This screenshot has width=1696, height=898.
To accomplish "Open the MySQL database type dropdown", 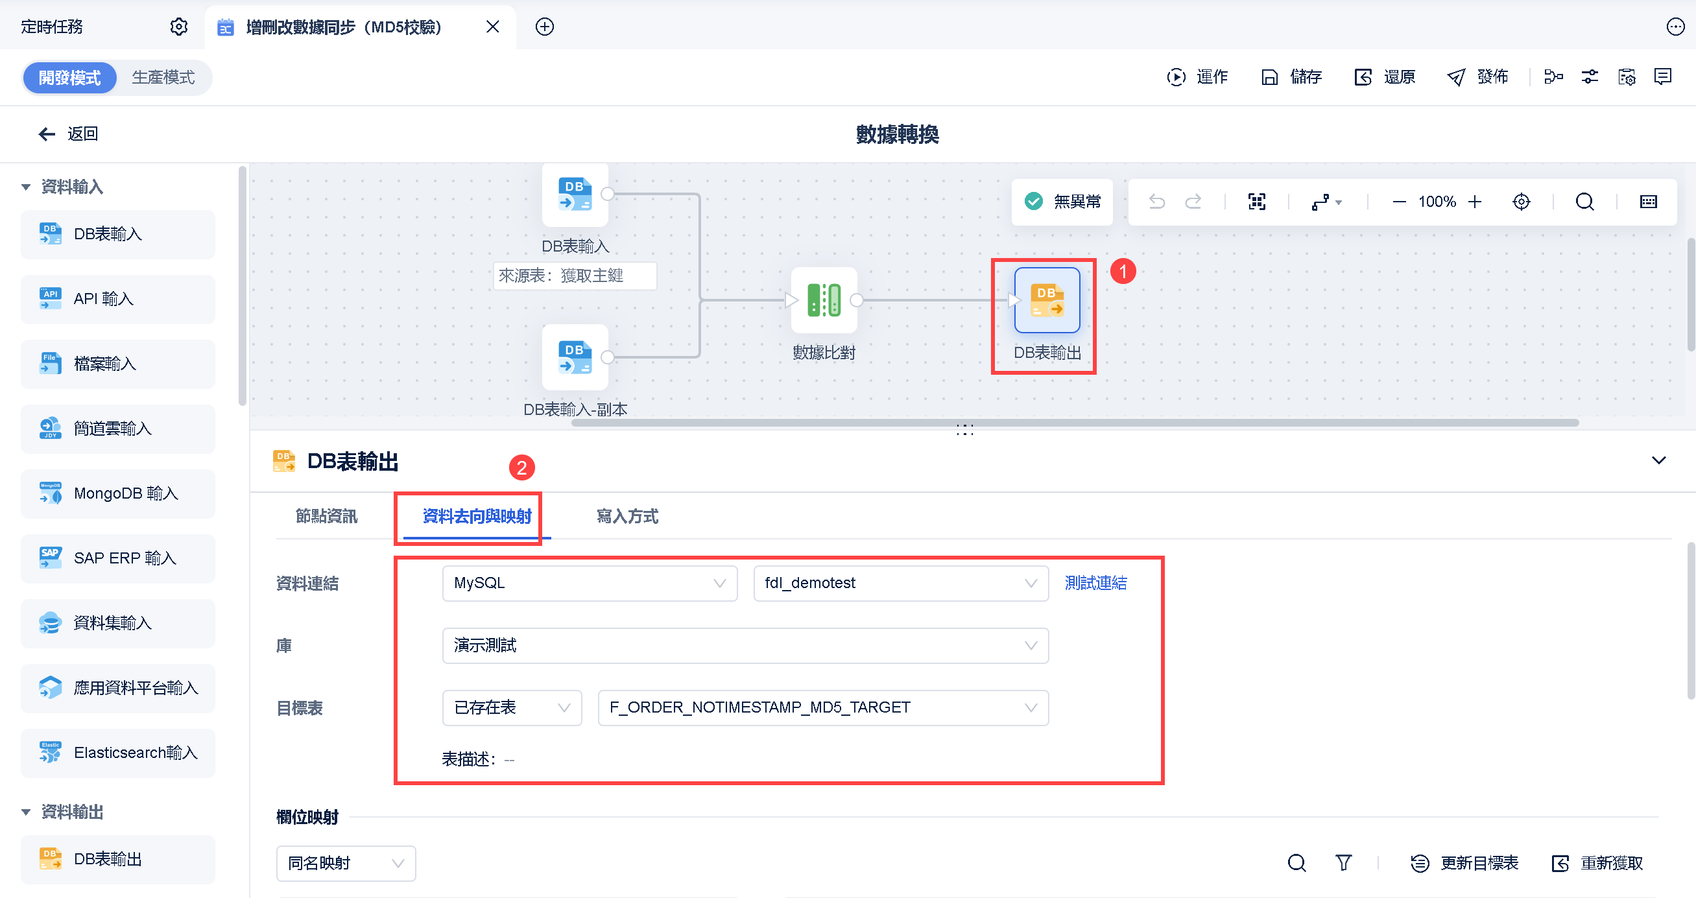I will pyautogui.click(x=590, y=583).
